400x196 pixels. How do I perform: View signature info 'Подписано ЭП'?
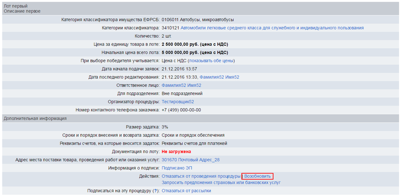coord(177,168)
